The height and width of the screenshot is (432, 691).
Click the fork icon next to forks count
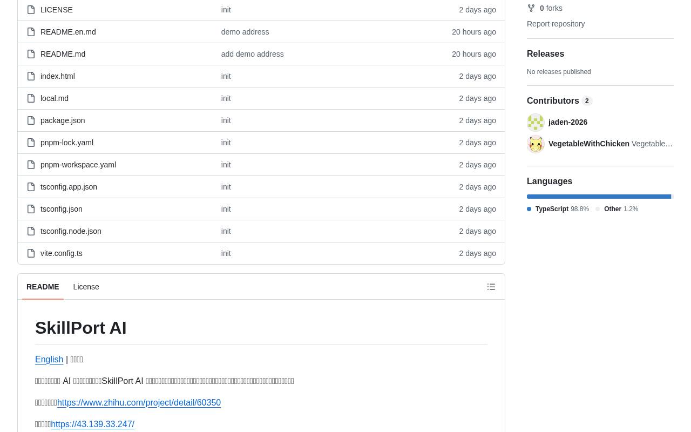tap(531, 8)
